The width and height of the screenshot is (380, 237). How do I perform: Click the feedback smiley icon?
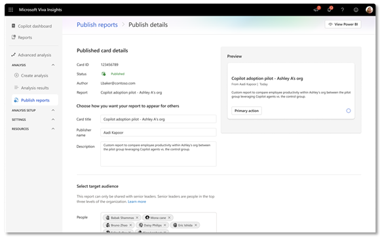click(x=356, y=10)
